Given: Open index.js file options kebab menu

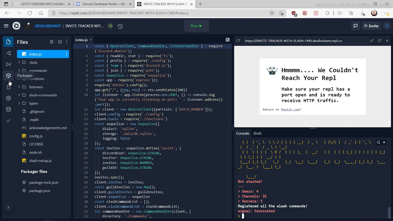Looking at the screenshot, I should [x=66, y=54].
